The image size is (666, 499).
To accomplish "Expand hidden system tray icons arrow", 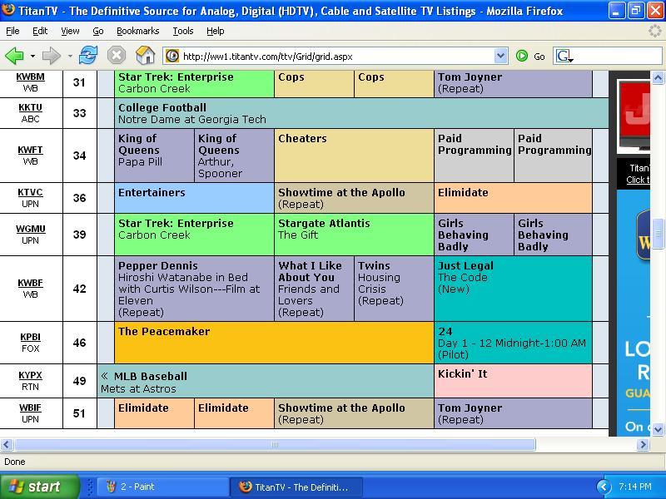I will (603, 487).
